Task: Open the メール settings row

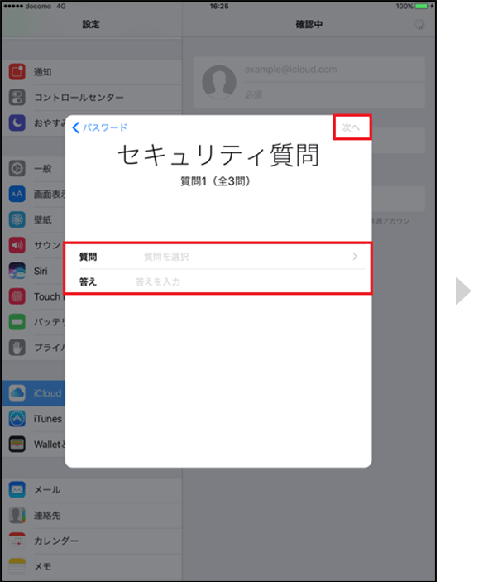Action: coord(92,490)
